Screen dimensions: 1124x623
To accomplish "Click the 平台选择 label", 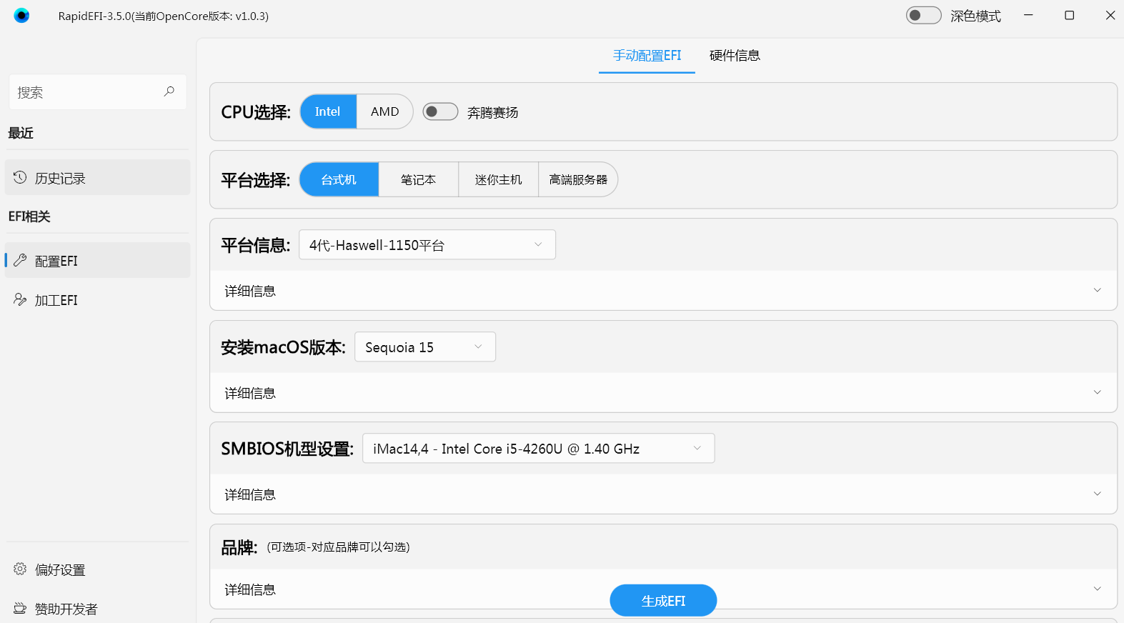I will 256,180.
